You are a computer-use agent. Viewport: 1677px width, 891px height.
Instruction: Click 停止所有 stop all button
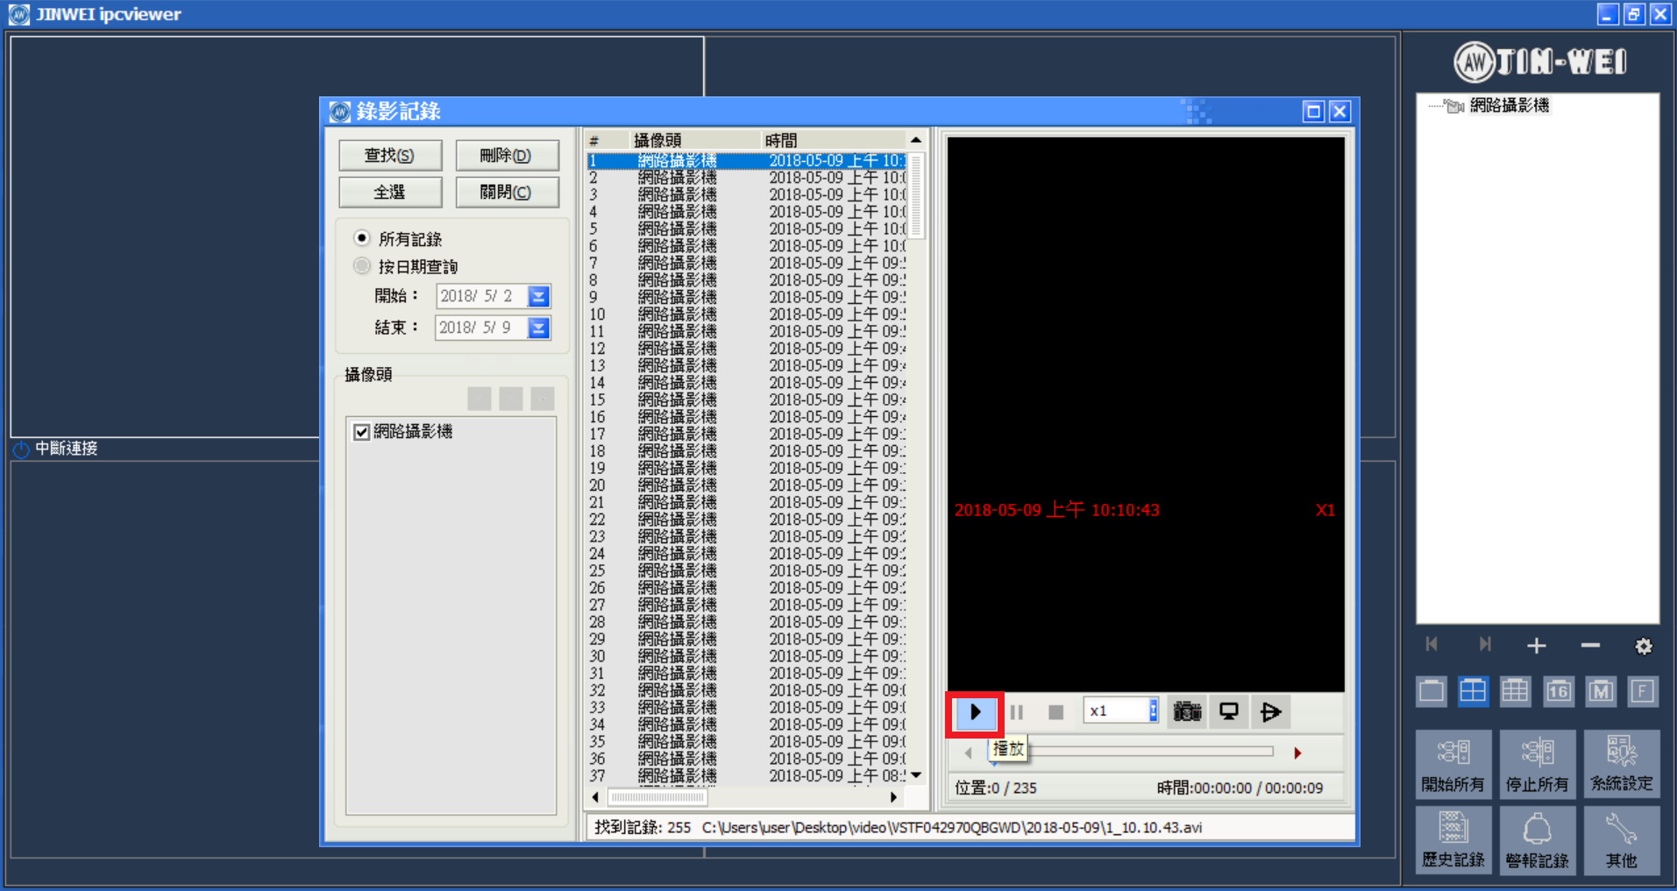coord(1537,764)
